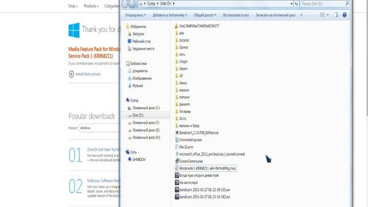368x207 pixels.
Task: Toggle the preview pane icon
Action: [x=336, y=15]
